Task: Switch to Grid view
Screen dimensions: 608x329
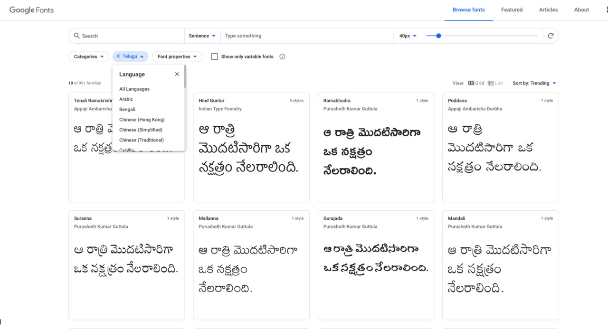Action: [476, 83]
